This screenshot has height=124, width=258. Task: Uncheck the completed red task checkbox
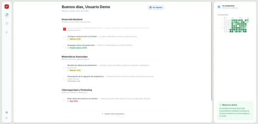pyautogui.click(x=64, y=29)
